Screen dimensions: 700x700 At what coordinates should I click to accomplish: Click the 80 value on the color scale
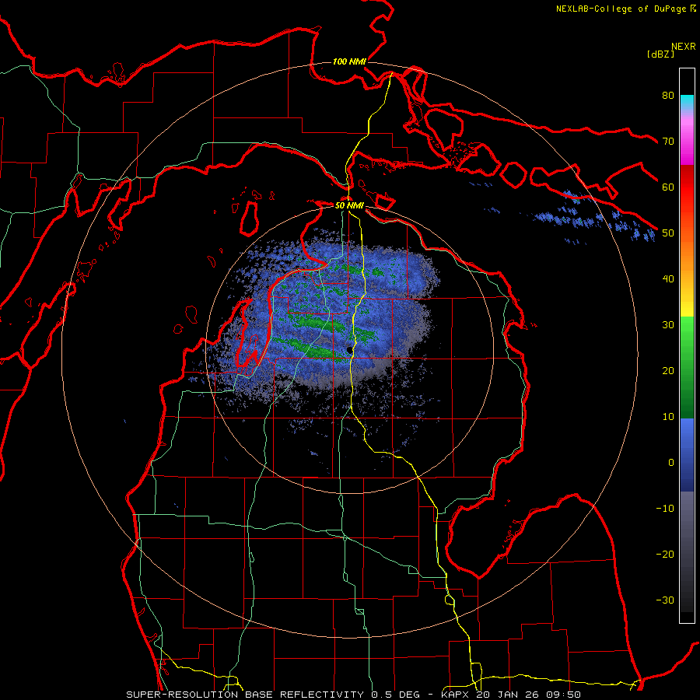pos(668,95)
